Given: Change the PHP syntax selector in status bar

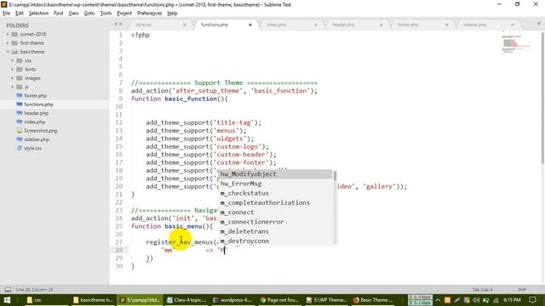Looking at the screenshot, I should pyautogui.click(x=522, y=289).
